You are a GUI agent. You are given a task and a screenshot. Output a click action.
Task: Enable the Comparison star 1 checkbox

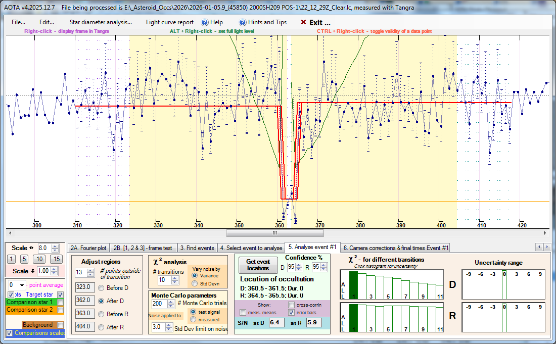tap(60, 302)
